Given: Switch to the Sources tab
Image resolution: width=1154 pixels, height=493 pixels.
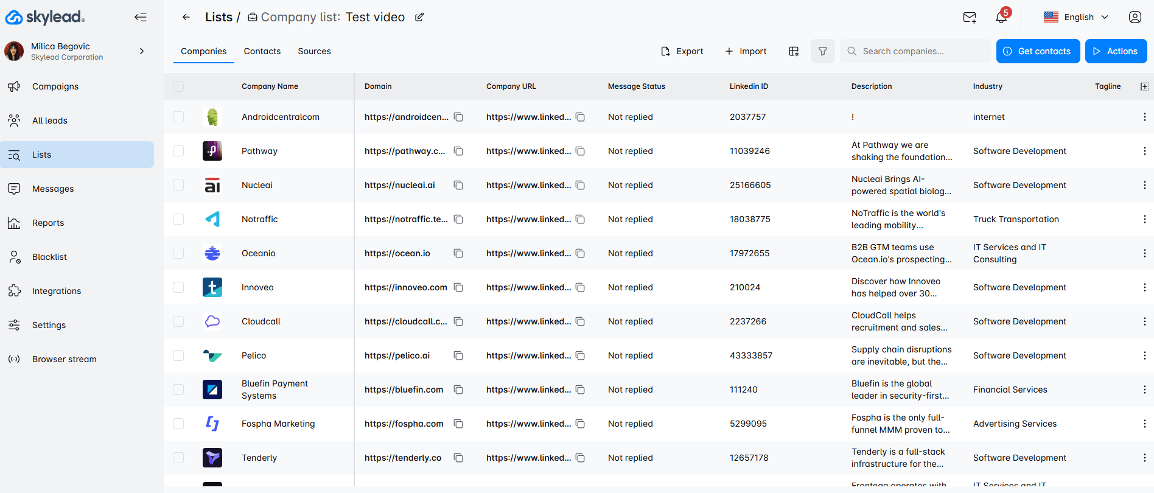Looking at the screenshot, I should pyautogui.click(x=314, y=51).
